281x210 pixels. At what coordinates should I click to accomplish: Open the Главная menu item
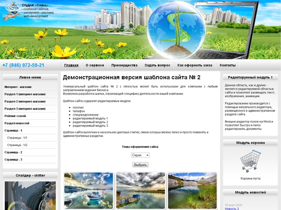click(x=71, y=65)
